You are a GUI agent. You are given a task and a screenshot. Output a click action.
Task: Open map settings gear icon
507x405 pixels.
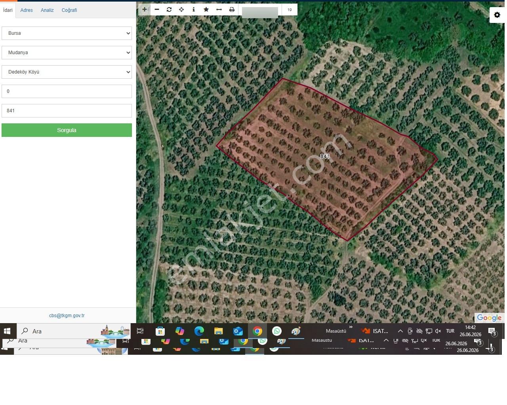pos(497,15)
